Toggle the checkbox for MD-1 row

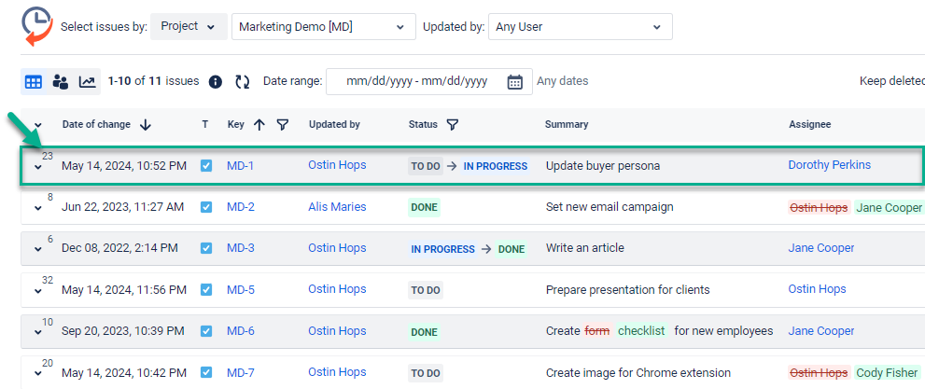click(206, 166)
